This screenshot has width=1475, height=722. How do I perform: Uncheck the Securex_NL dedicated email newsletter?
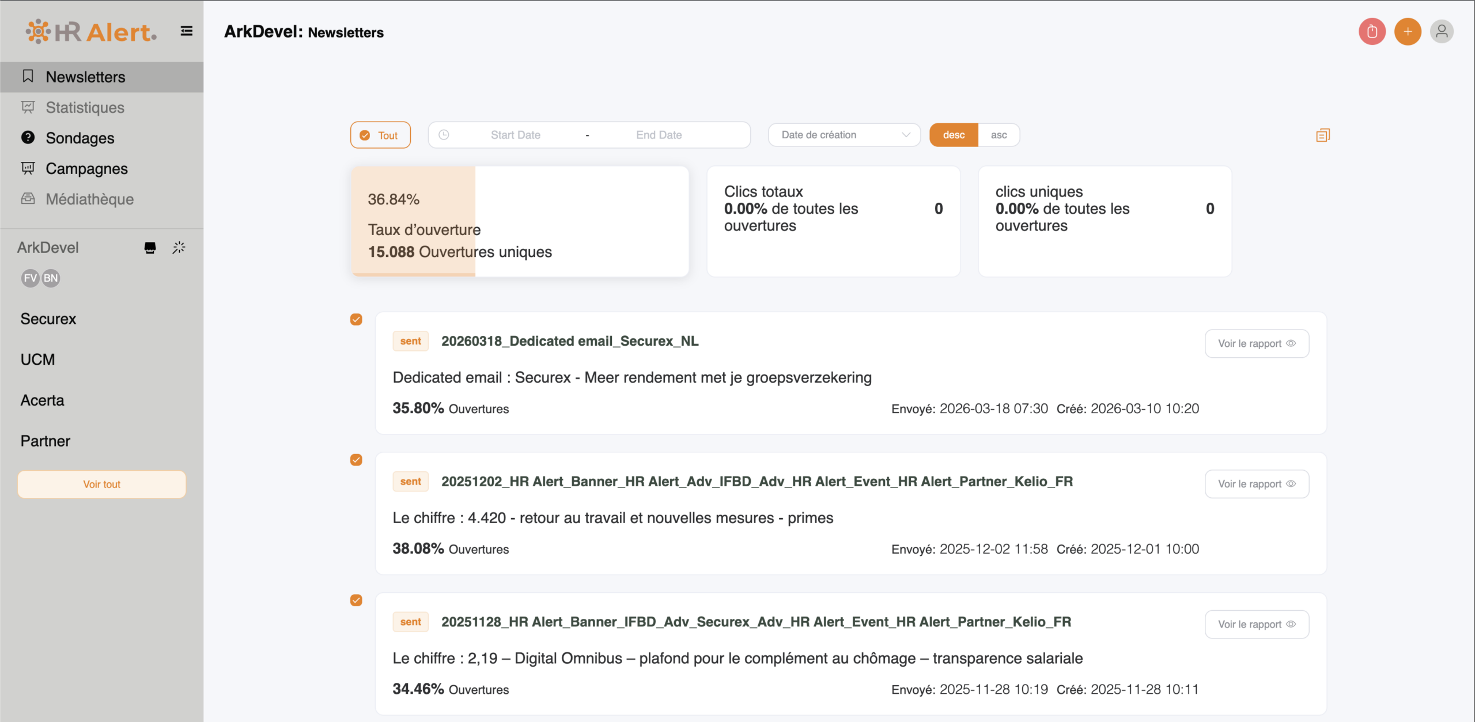356,319
